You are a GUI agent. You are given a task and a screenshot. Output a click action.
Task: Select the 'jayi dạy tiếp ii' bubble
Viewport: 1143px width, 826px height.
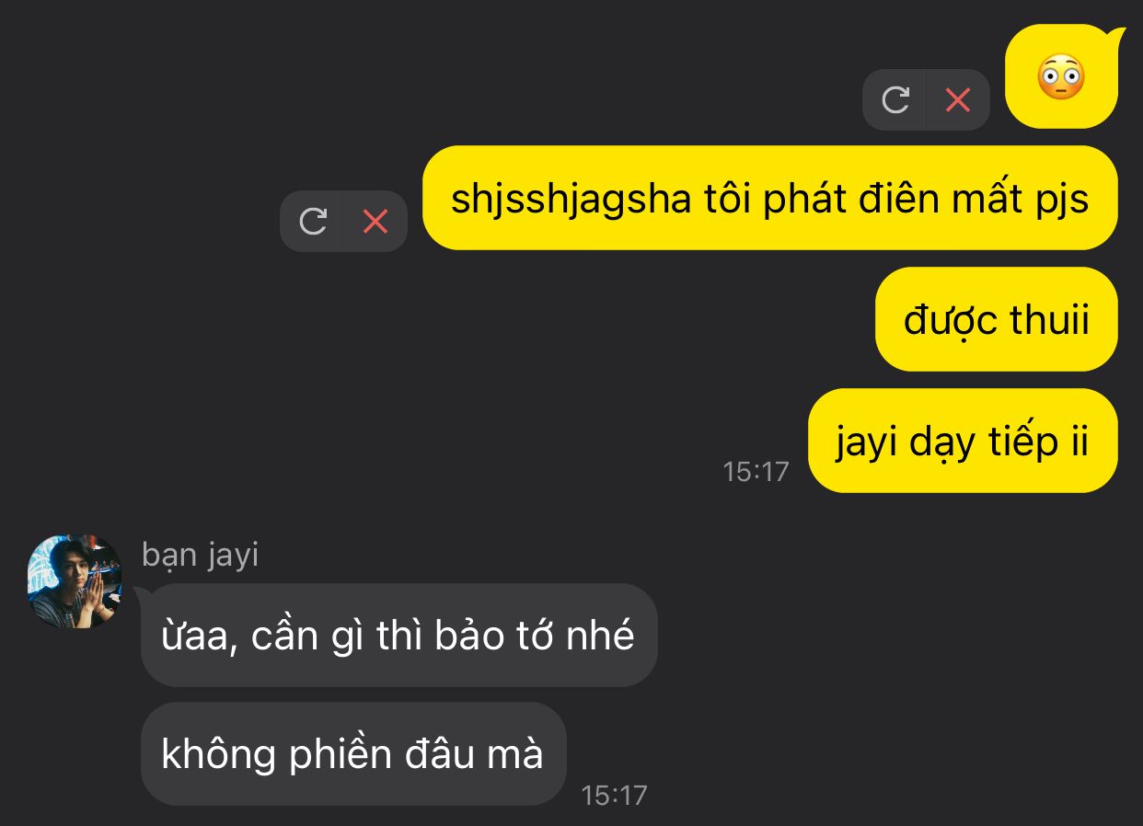(963, 441)
